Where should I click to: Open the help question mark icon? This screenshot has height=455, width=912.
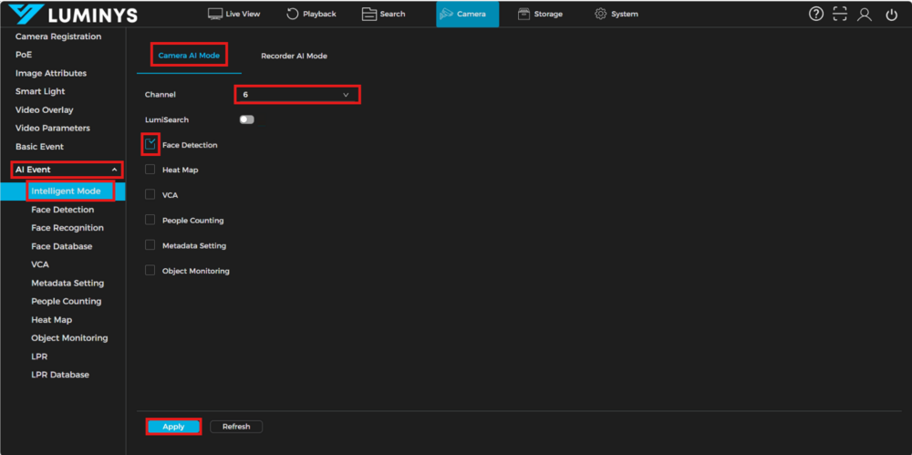(816, 15)
